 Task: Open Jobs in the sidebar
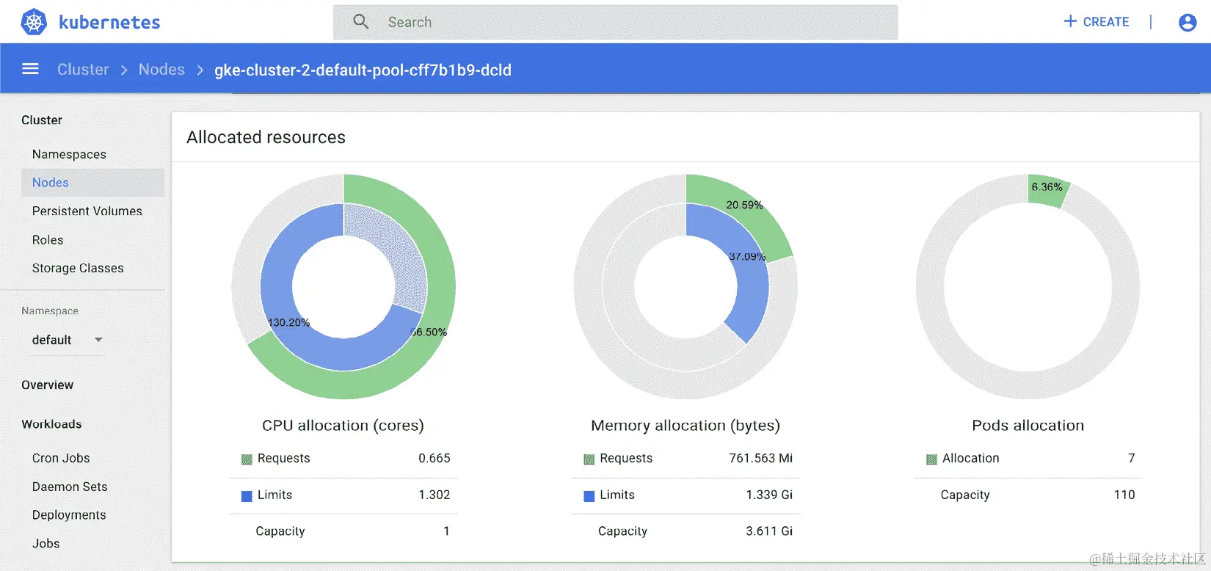(x=46, y=543)
